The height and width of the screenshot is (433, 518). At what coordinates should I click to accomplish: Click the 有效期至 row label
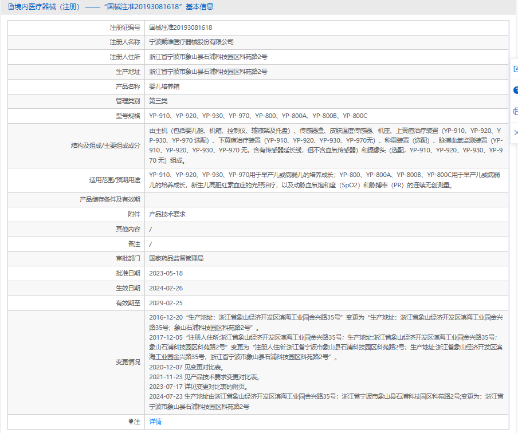128,303
